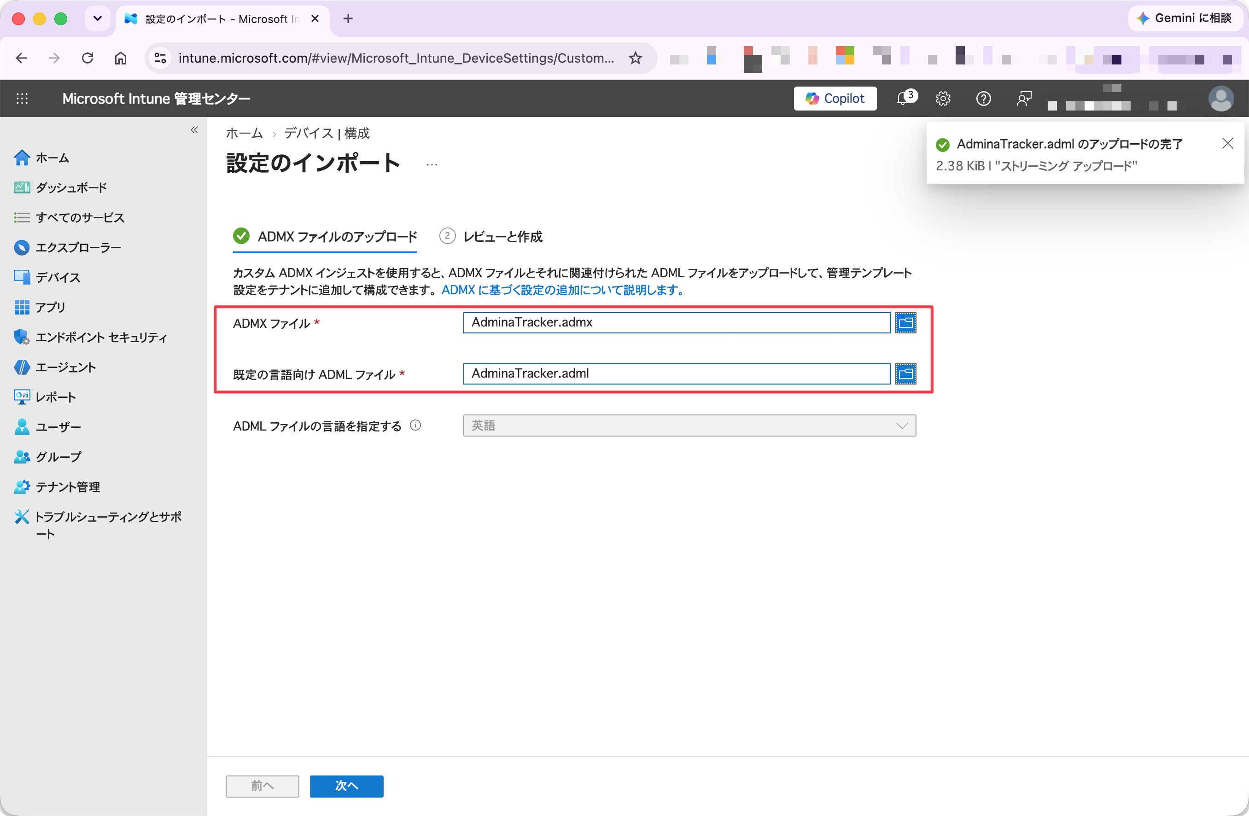Open Apps (アプリ) in sidebar
1249x816 pixels.
pyautogui.click(x=39, y=307)
